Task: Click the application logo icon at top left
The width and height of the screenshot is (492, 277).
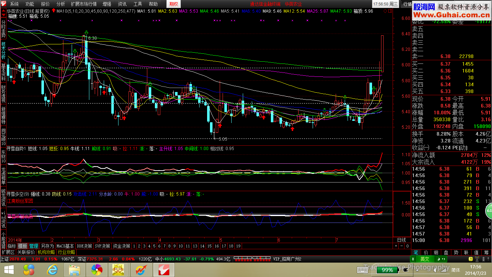Action: (4, 4)
